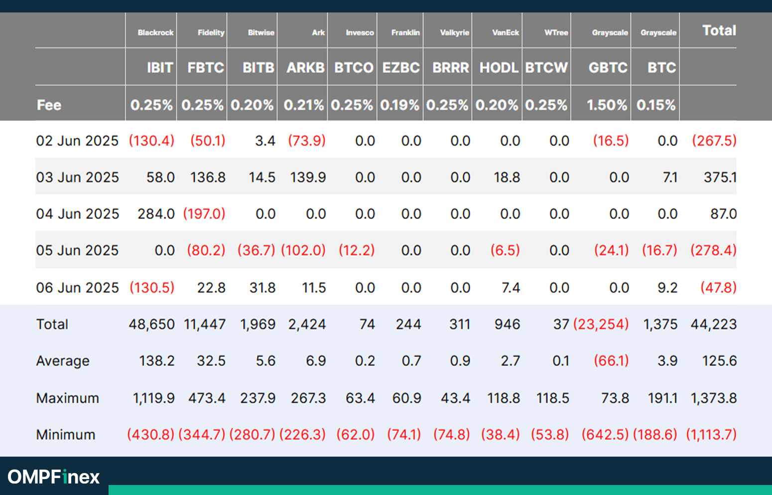Select the (278.4) total for 05 Jun
772x495 pixels.
[x=713, y=250]
